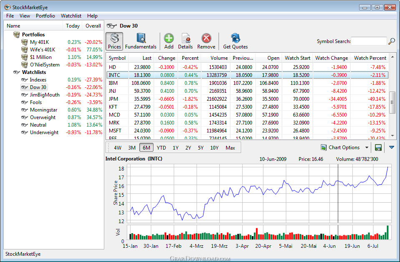The height and width of the screenshot is (262, 400).
Task: Select the 6M chart range
Action: [x=146, y=148]
